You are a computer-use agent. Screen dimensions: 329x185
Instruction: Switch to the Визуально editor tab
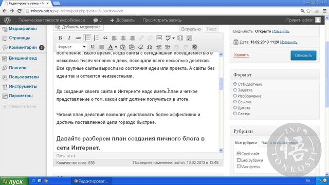click(191, 29)
